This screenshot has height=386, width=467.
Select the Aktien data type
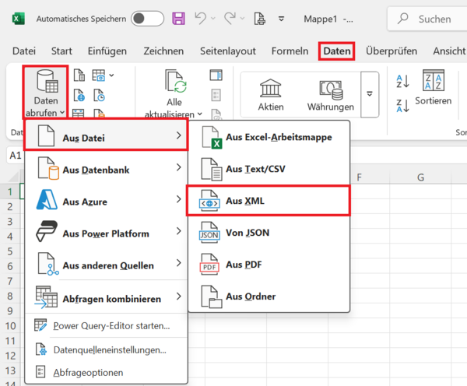[x=271, y=93]
